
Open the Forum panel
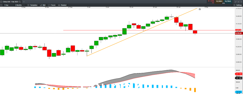tap(52, 5)
